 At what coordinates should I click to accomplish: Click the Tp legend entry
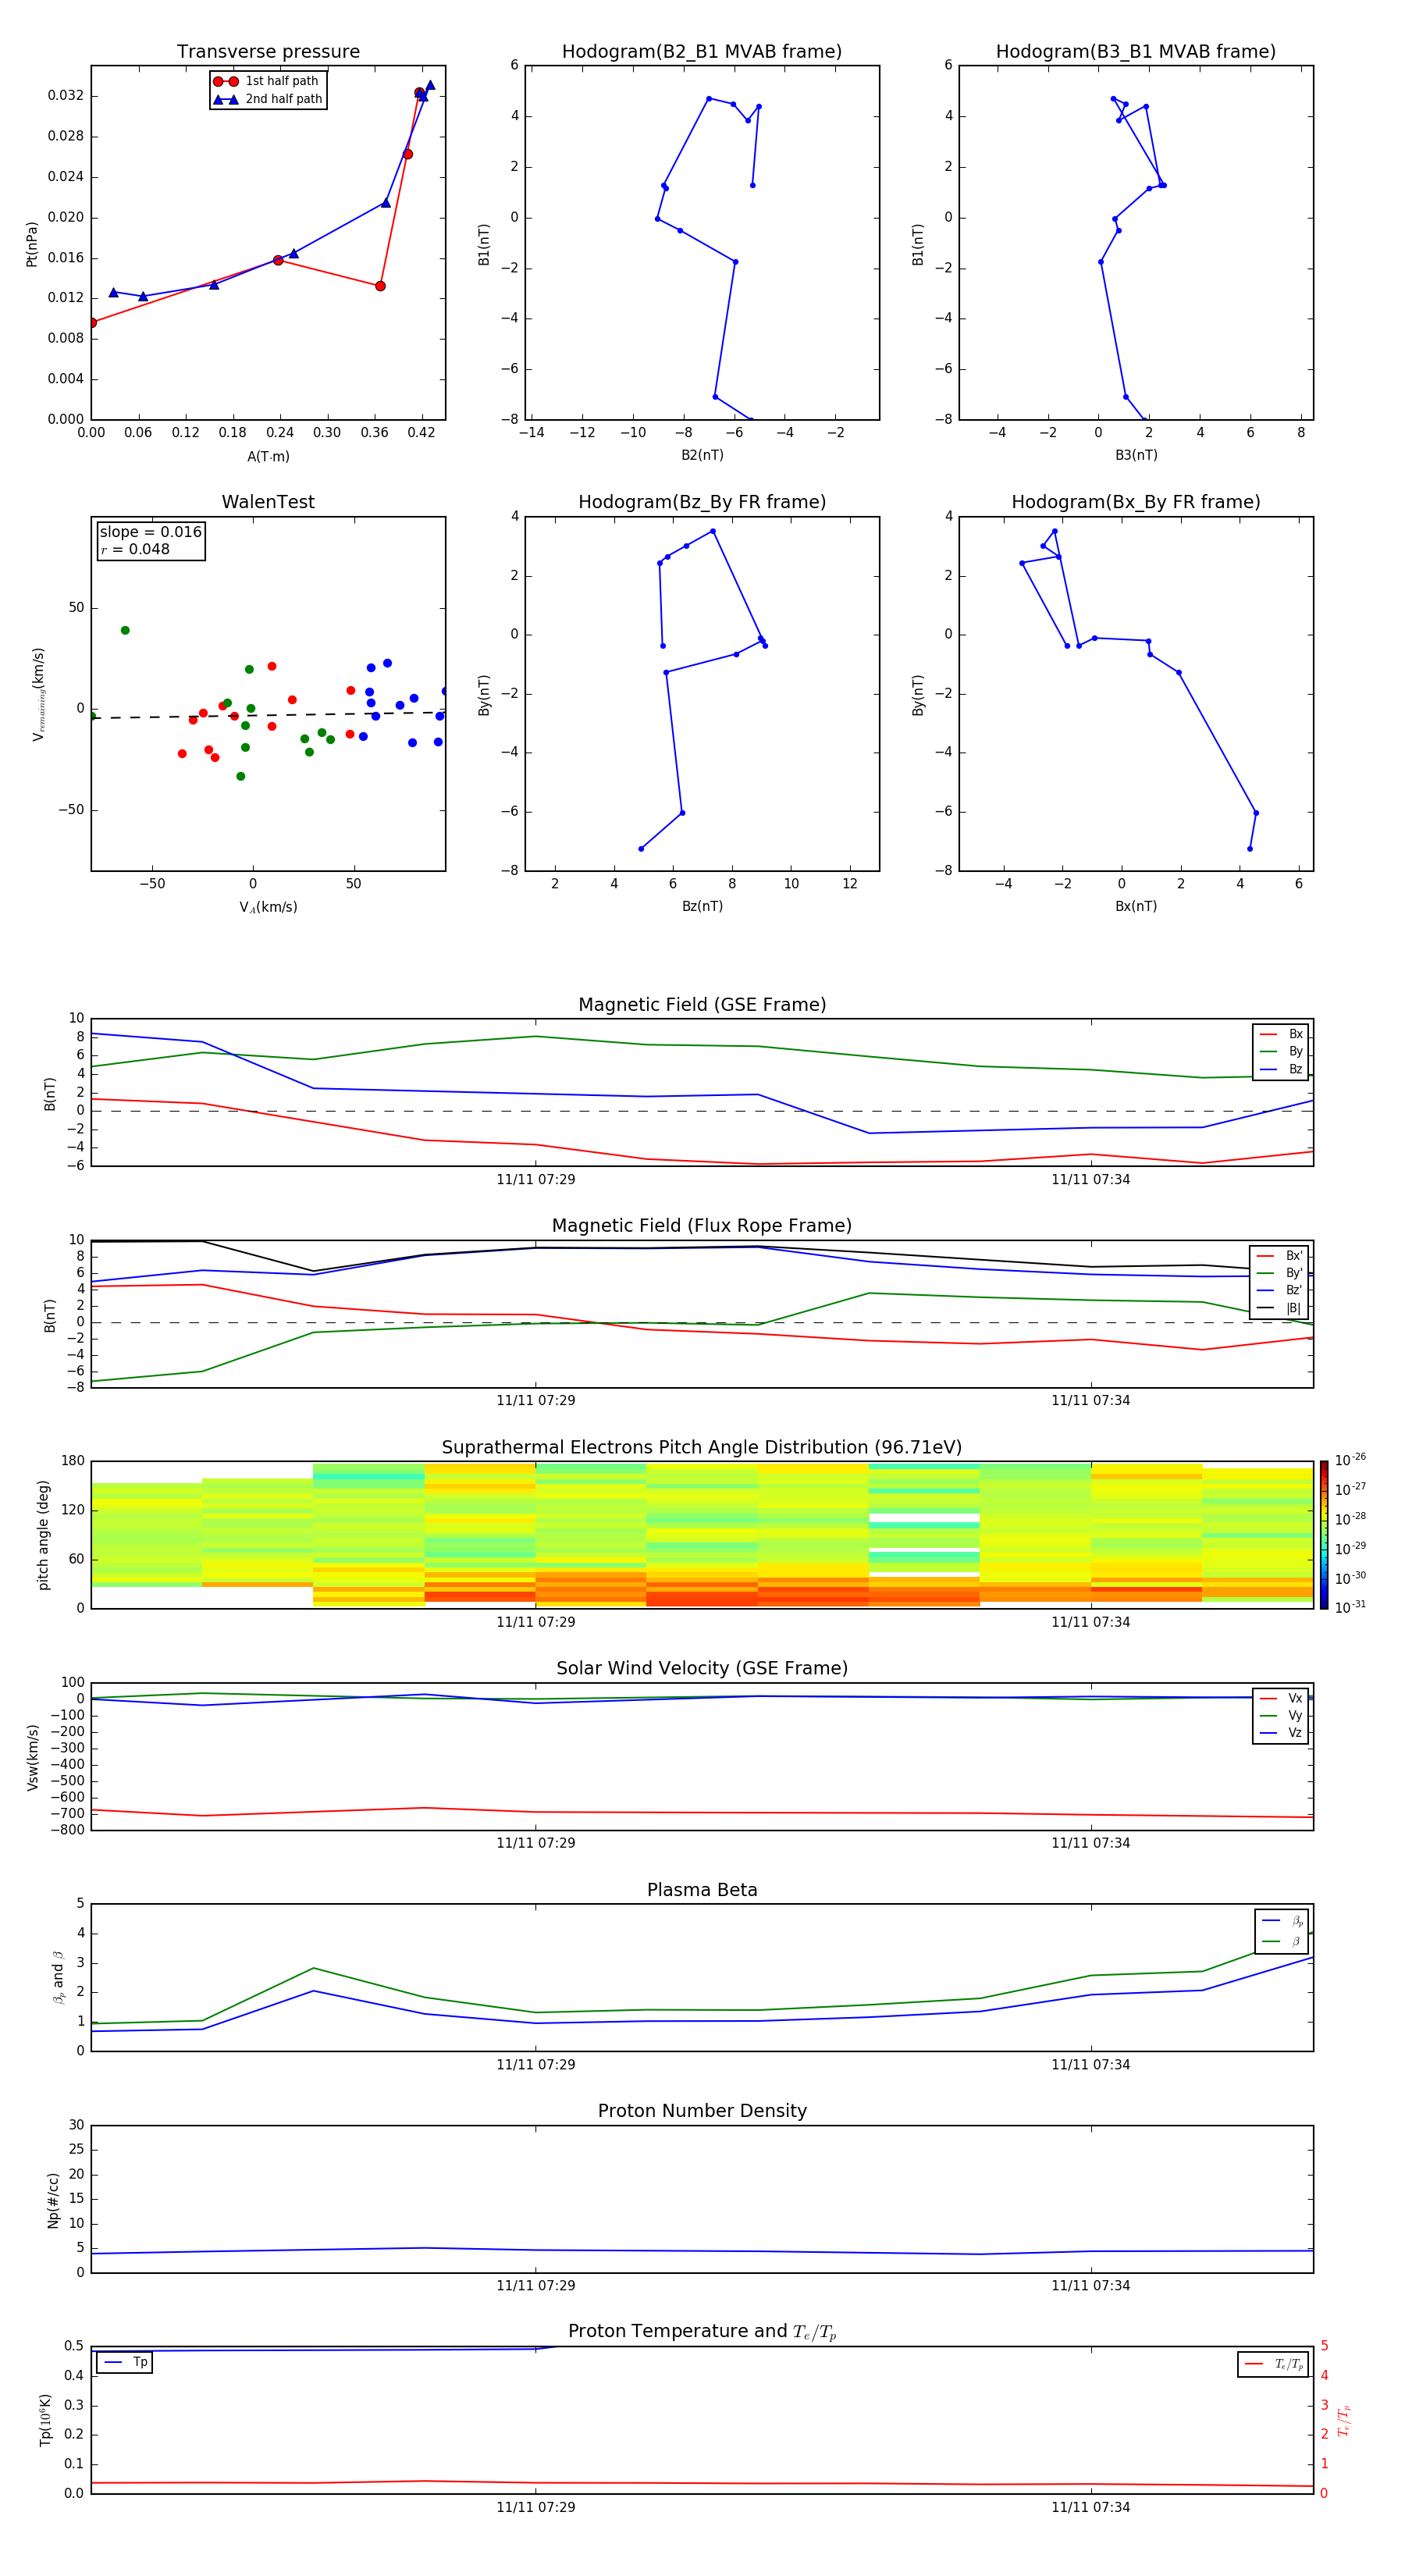coord(125,2362)
